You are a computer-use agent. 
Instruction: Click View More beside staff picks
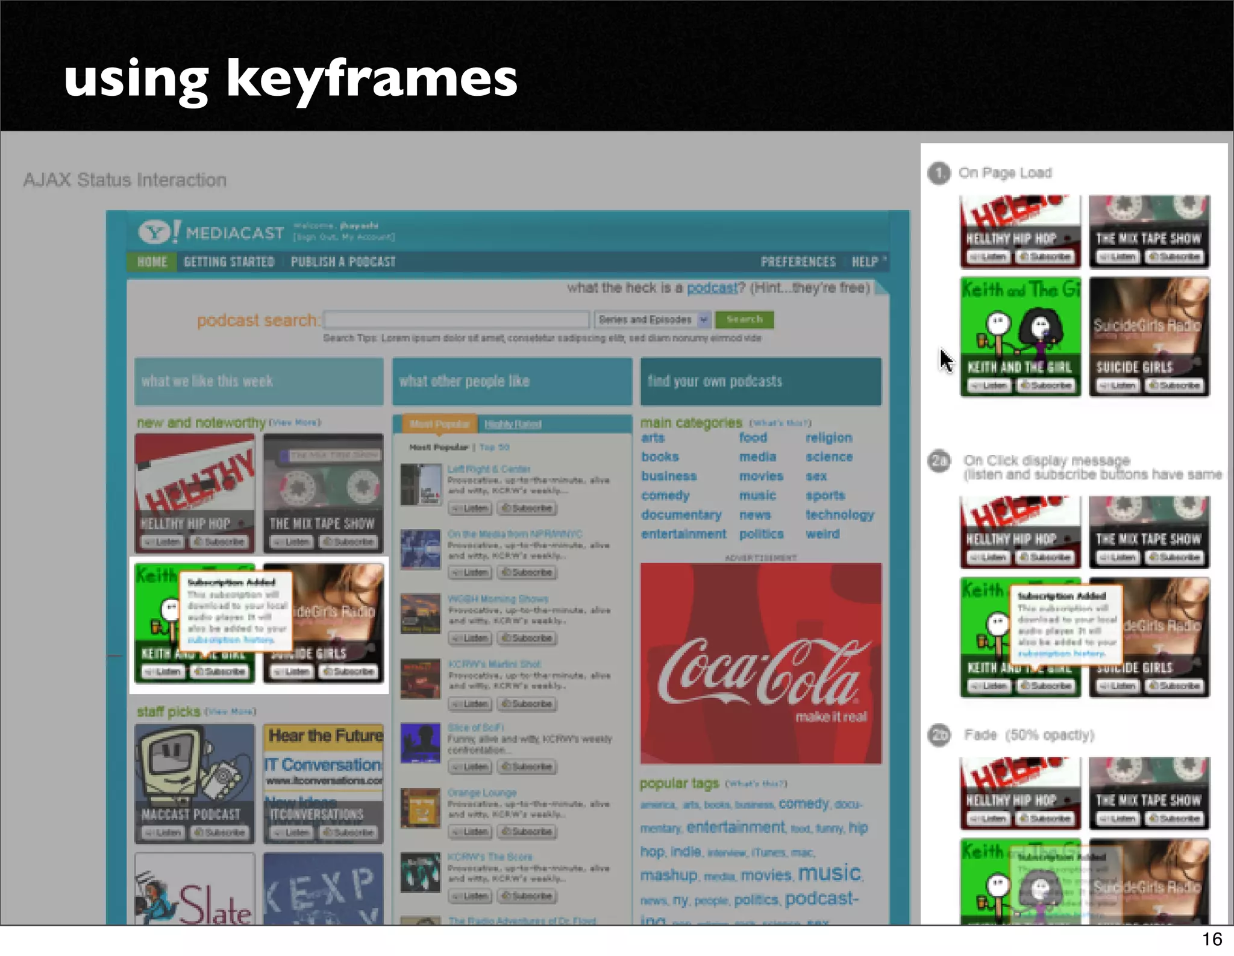[x=230, y=711]
